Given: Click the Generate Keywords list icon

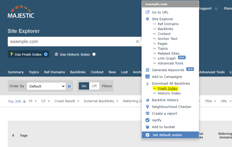Looking at the screenshot, I should click(x=147, y=70).
